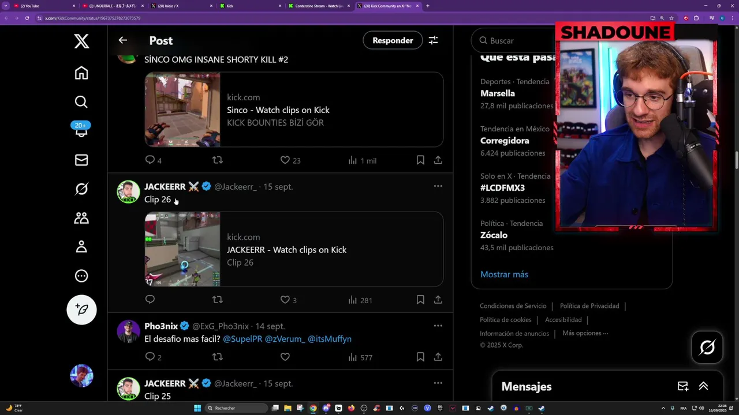Open Grok icon in sidebar

tap(81, 189)
